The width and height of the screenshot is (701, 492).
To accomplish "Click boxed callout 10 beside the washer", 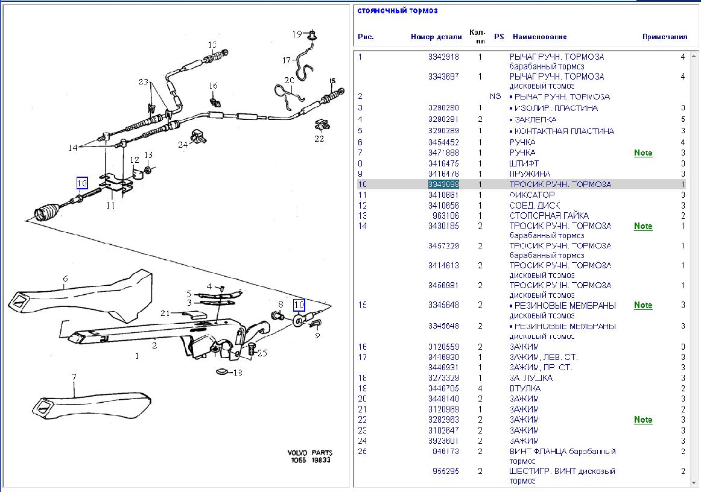I will 299,304.
